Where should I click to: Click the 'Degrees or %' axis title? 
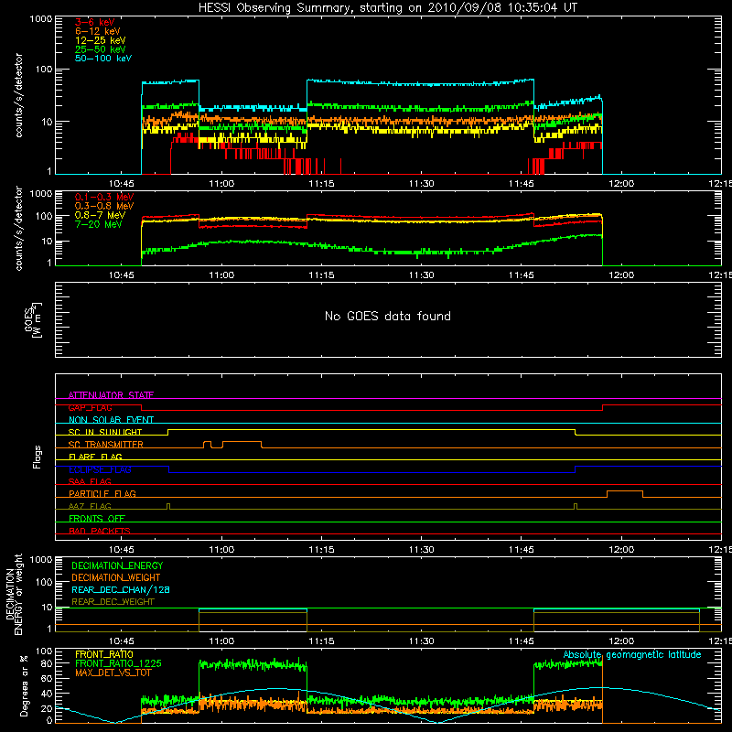(24, 685)
